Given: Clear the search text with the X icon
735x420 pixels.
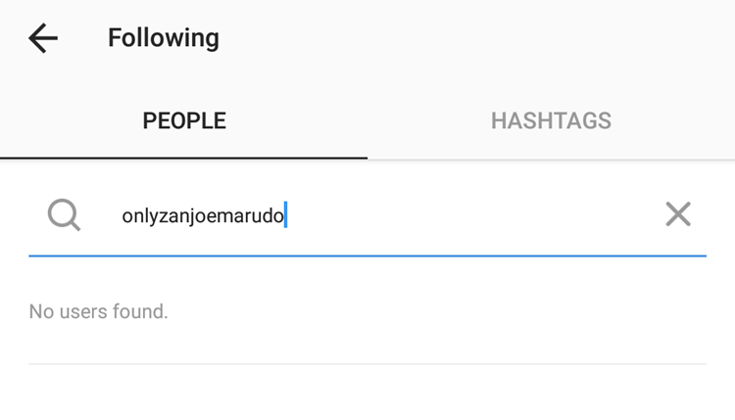Looking at the screenshot, I should [678, 214].
